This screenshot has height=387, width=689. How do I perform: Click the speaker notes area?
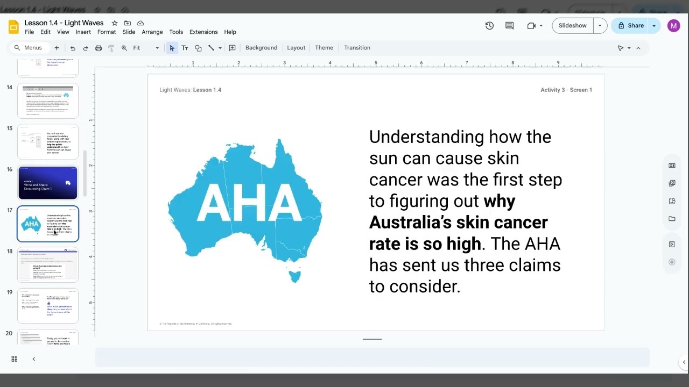372,357
